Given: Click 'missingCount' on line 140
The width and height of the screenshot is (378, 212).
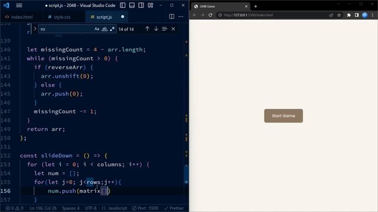Looking at the screenshot, I should click(x=61, y=49).
